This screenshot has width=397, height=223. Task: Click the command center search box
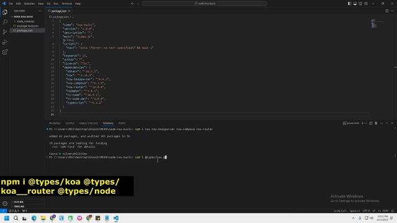coord(205,4)
